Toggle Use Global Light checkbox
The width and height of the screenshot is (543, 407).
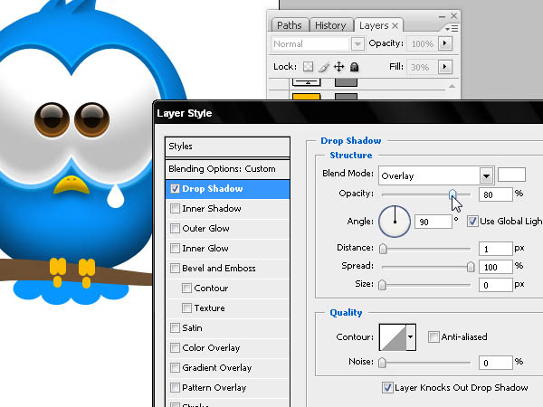(472, 222)
